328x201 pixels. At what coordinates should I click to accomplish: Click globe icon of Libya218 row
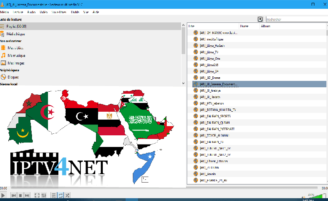click(x=196, y=65)
